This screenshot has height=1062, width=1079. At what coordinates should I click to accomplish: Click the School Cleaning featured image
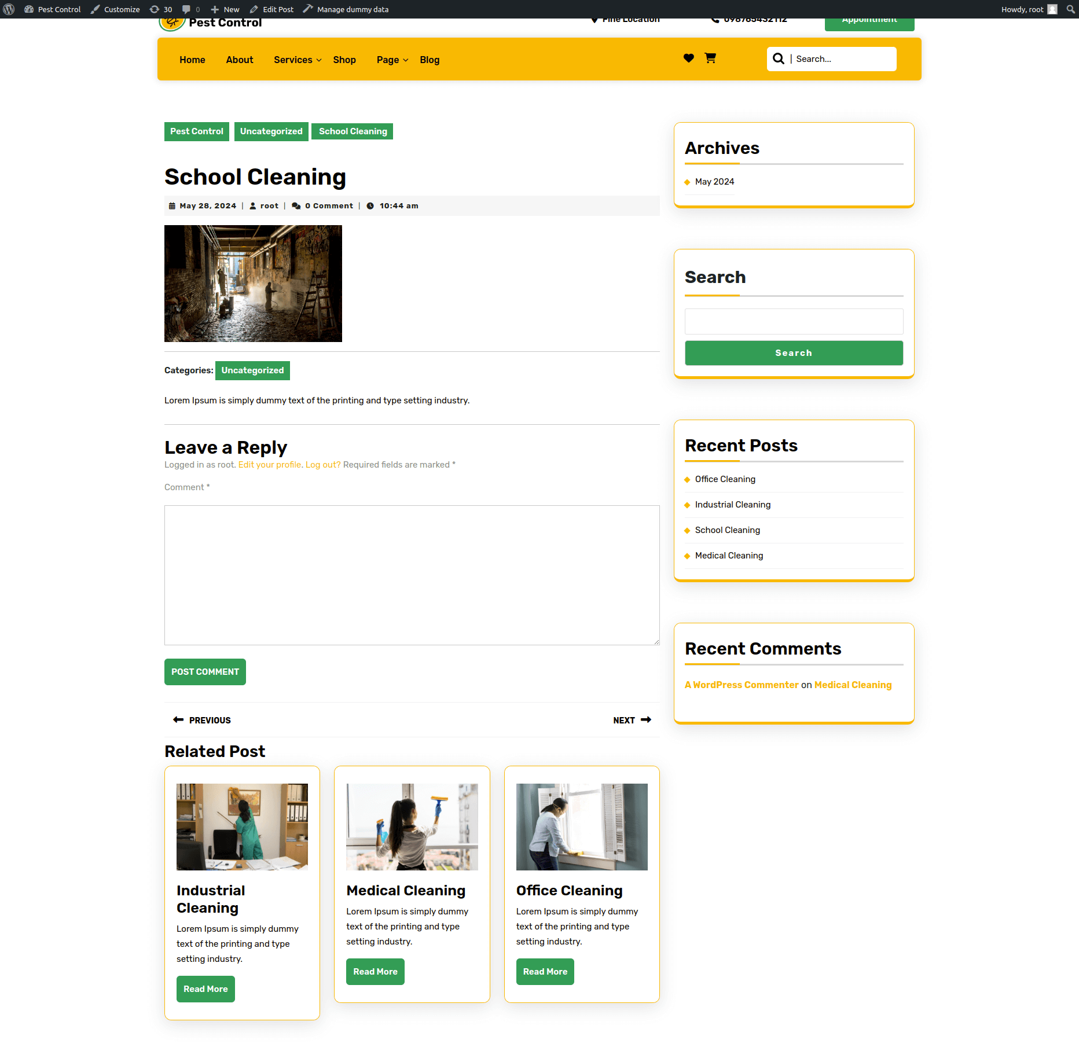[x=253, y=284]
